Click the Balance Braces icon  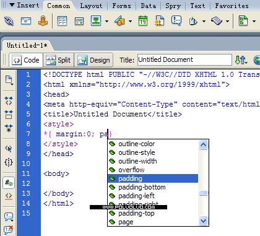pos(9,162)
